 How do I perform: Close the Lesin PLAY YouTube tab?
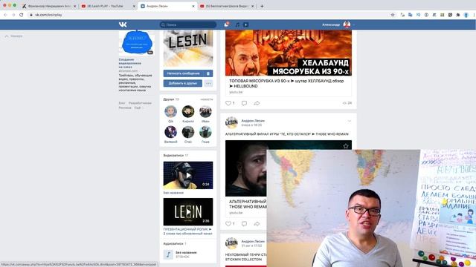pos(134,6)
